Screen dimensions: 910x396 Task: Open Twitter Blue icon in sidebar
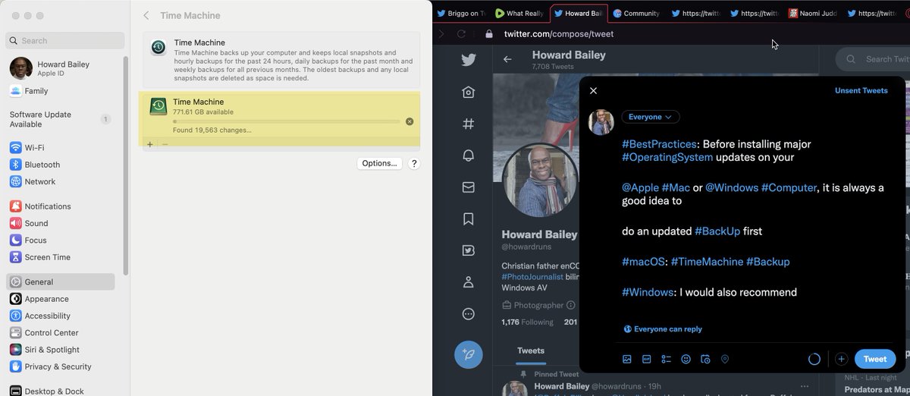469,250
